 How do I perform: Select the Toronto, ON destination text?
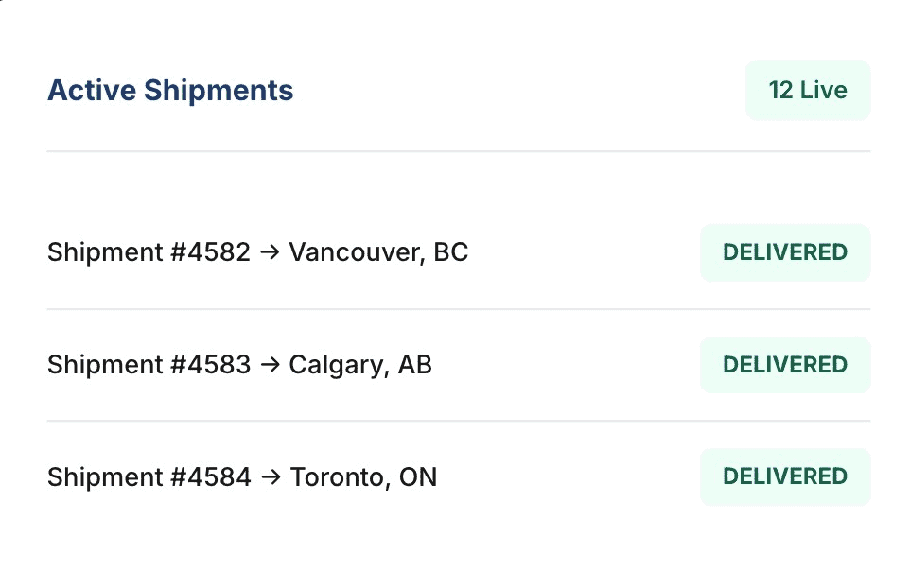(x=364, y=477)
